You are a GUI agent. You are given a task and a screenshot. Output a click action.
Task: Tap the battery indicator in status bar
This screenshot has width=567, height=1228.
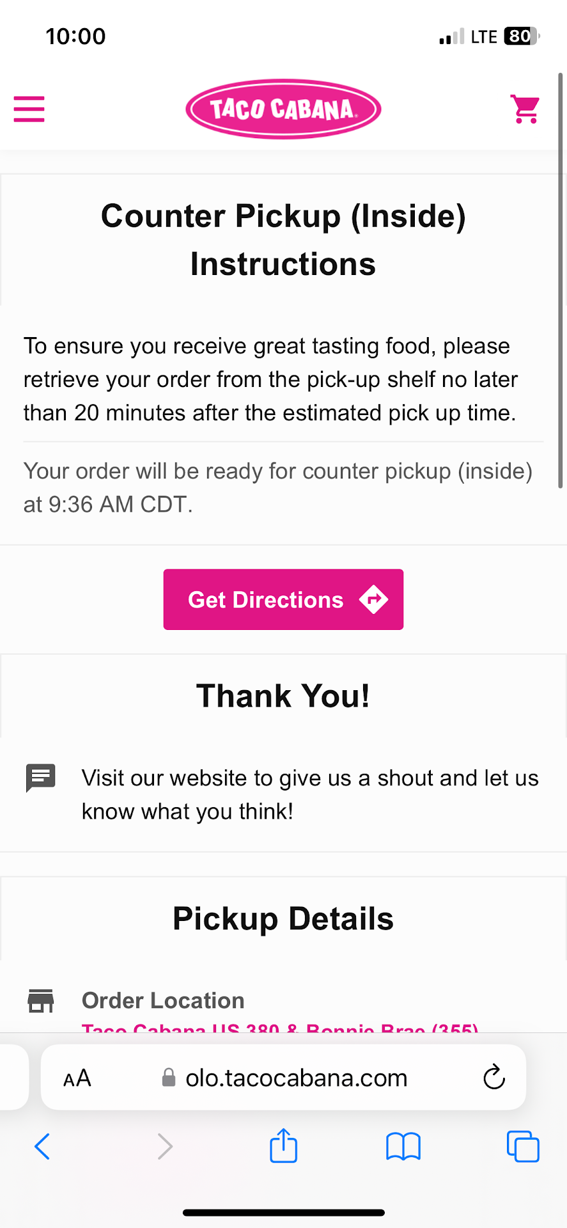pyautogui.click(x=521, y=36)
